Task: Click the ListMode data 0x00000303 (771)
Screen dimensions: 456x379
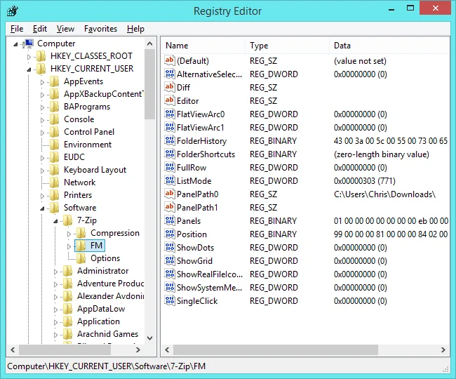Action: click(x=364, y=181)
